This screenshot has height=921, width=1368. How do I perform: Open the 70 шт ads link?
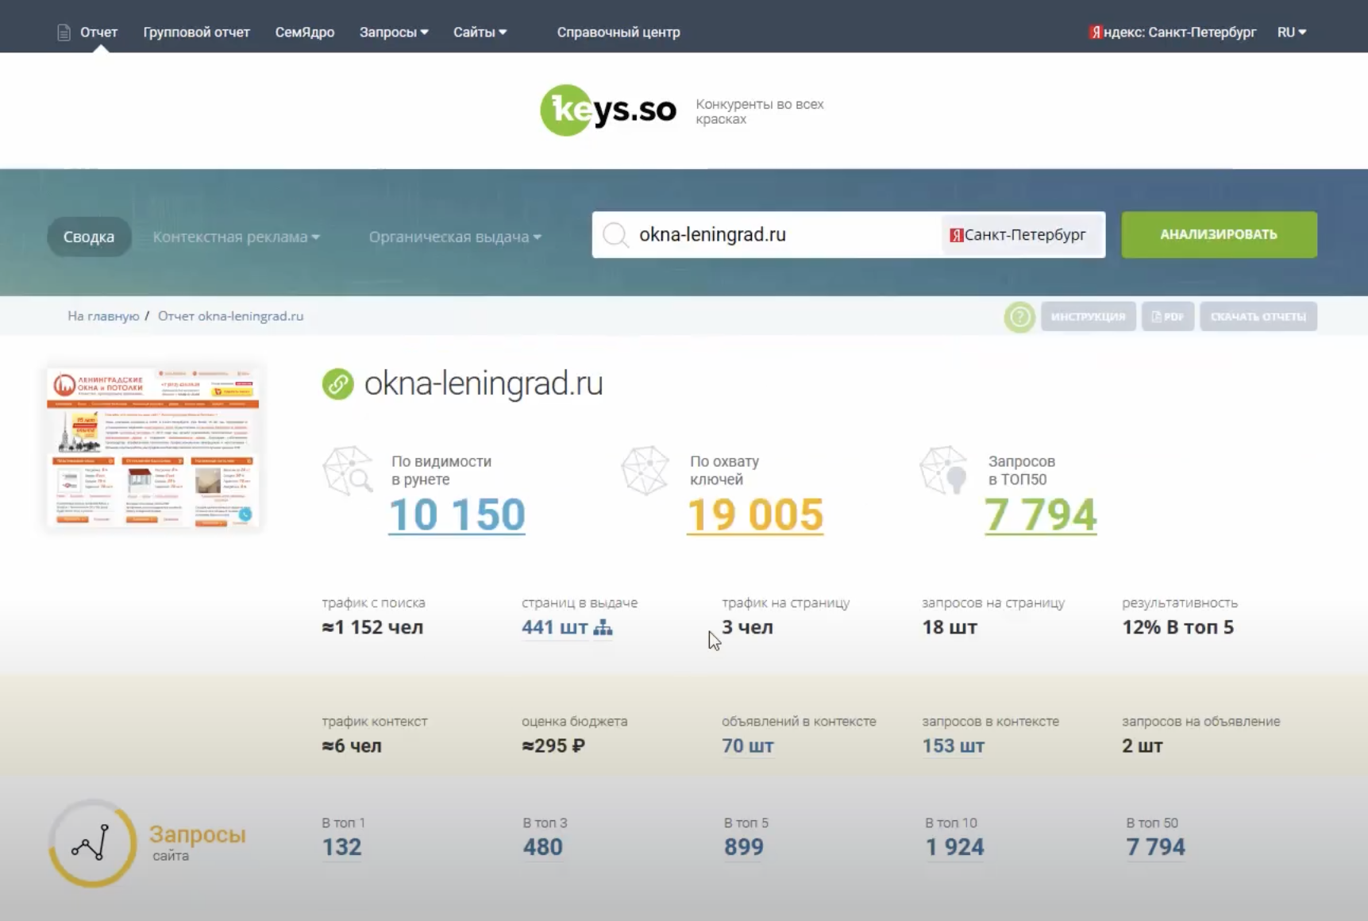click(747, 746)
